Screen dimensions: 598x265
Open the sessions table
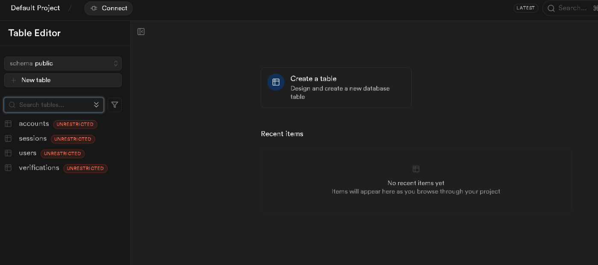[33, 138]
